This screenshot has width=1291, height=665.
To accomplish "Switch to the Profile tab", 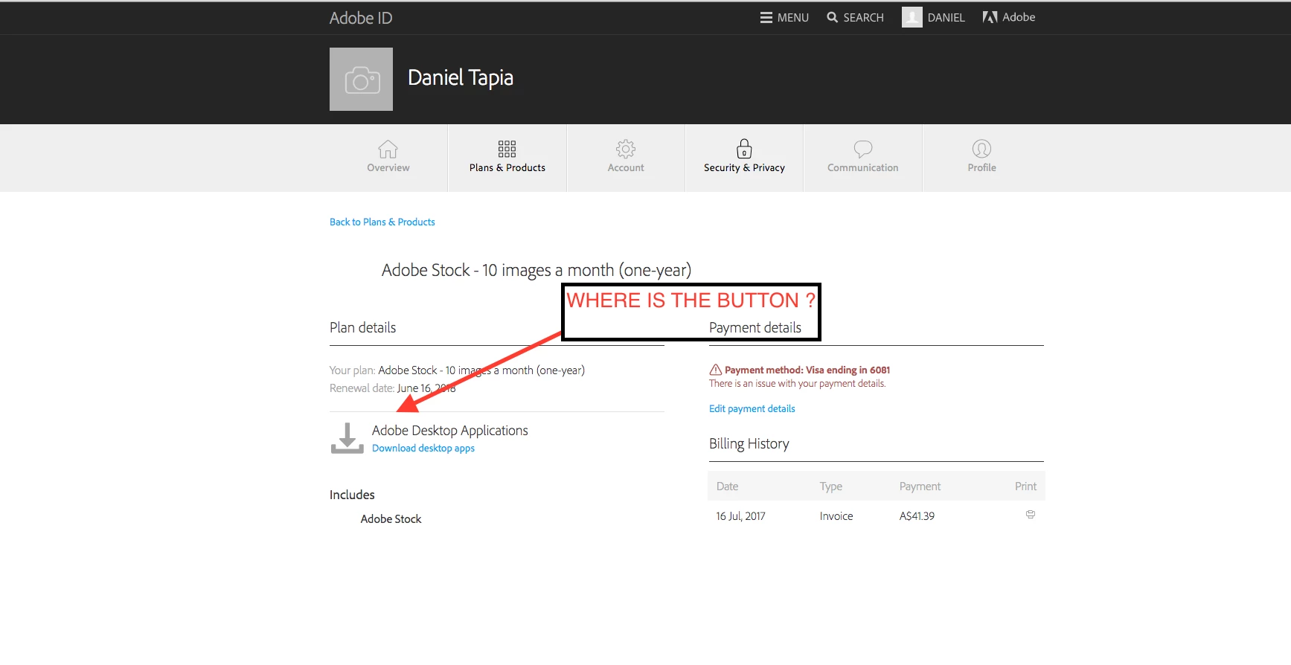I will [982, 158].
